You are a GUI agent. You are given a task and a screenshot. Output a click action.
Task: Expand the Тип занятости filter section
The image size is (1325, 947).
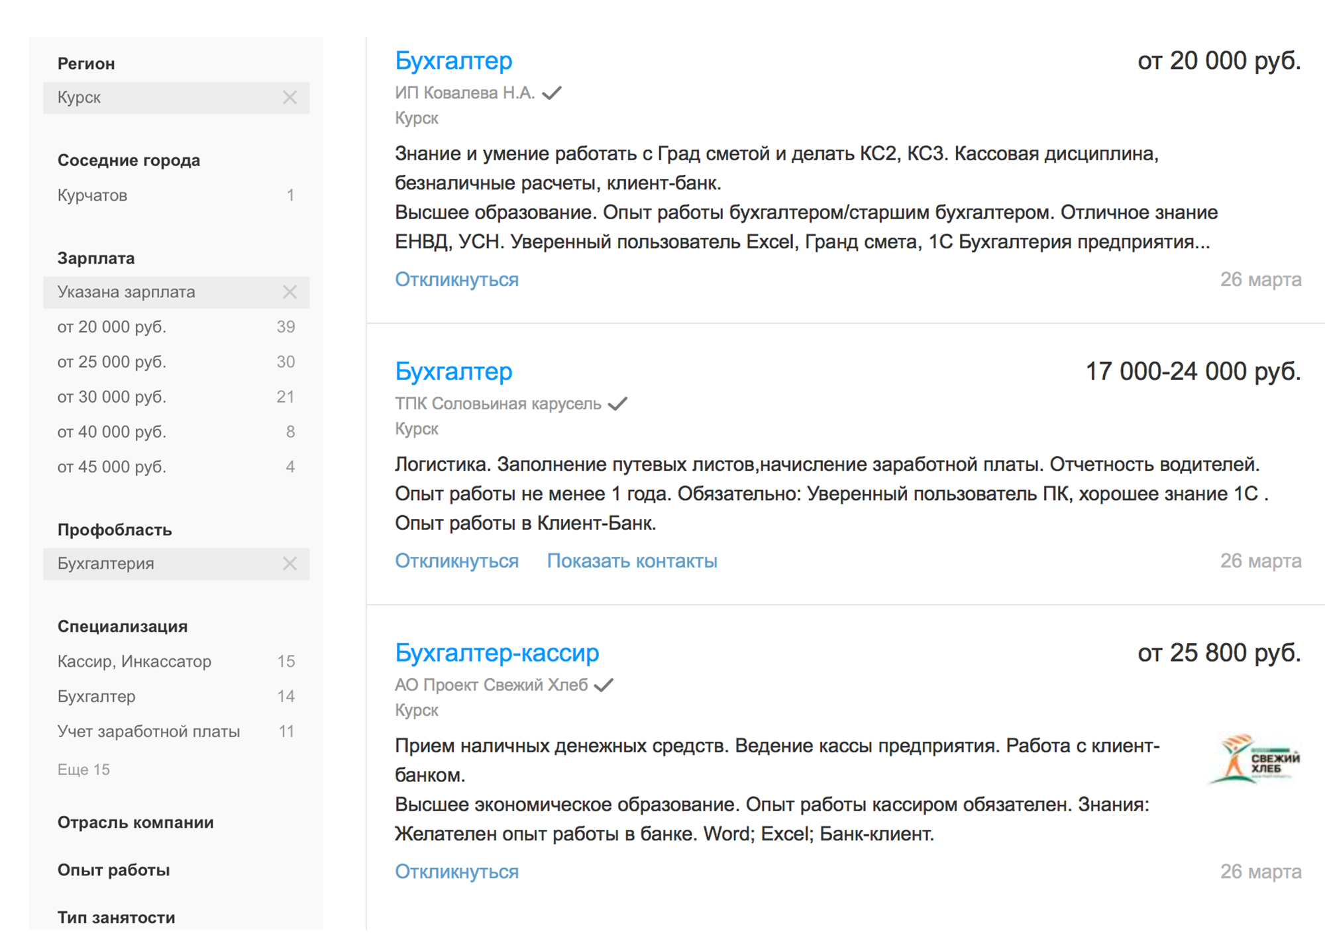coord(116,918)
